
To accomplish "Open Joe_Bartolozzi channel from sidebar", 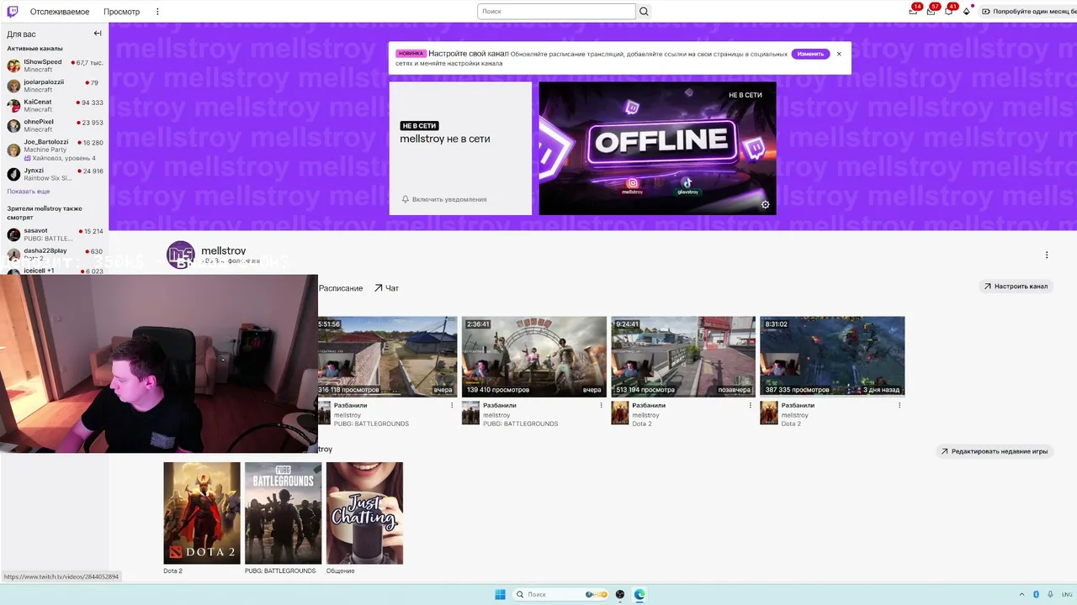I will coord(54,150).
